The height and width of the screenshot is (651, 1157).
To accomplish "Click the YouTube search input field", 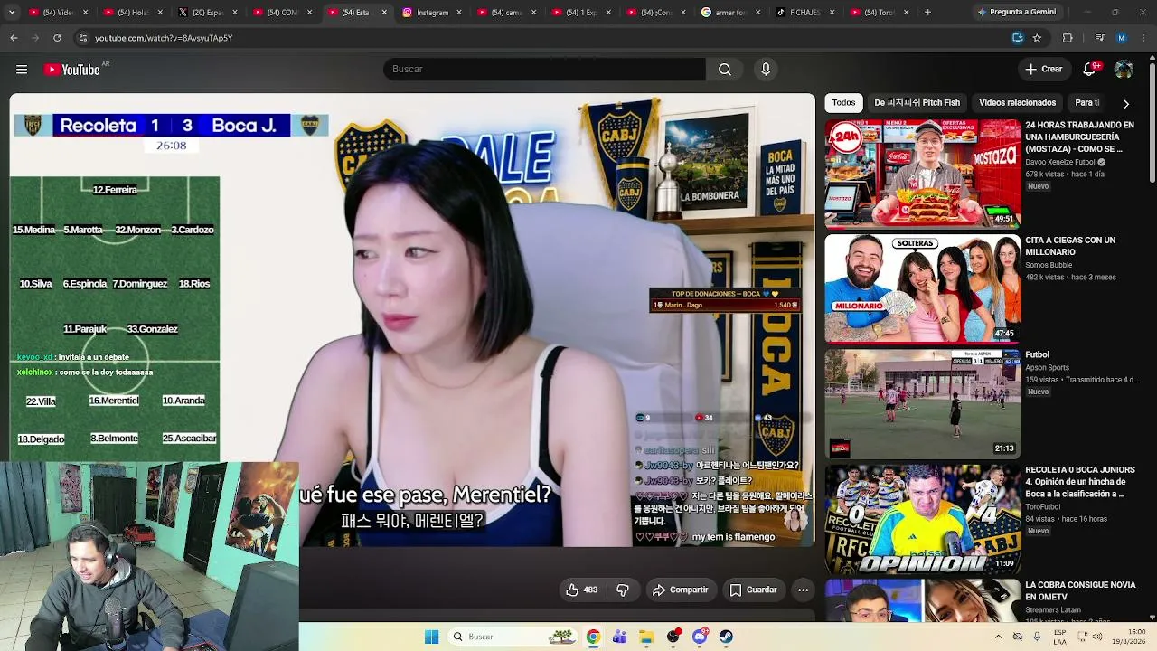I will click(x=544, y=70).
